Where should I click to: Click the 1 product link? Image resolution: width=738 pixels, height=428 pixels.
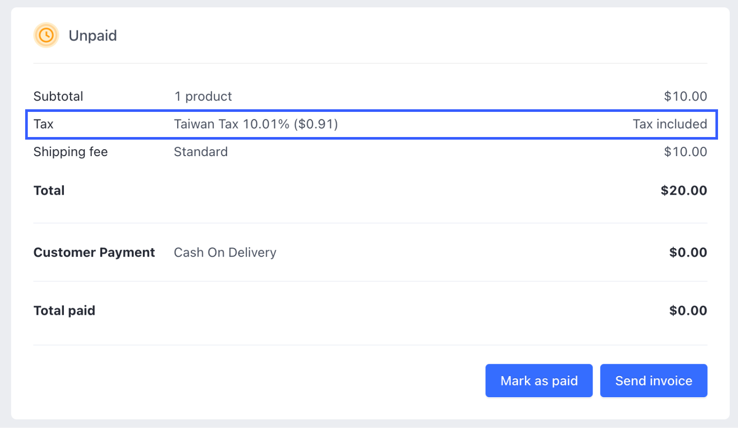(x=202, y=96)
